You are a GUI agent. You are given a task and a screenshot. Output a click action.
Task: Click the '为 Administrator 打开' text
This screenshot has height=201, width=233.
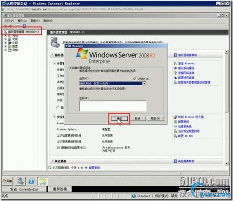116,148
